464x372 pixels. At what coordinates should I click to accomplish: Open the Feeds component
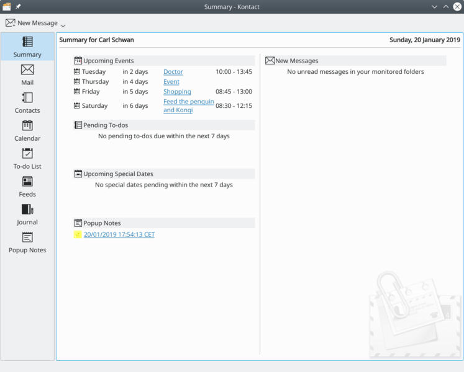tap(27, 187)
